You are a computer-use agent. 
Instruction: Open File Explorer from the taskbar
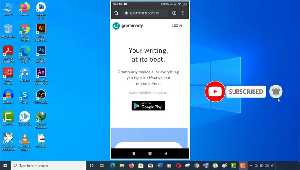tap(122, 166)
